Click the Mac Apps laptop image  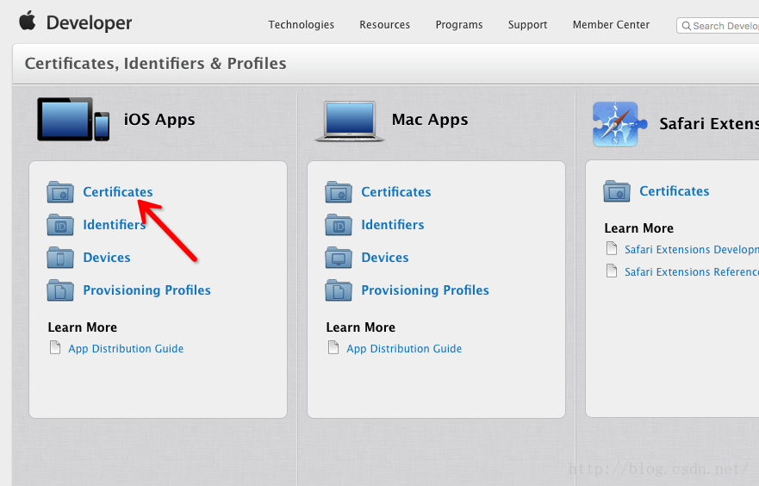pyautogui.click(x=350, y=121)
